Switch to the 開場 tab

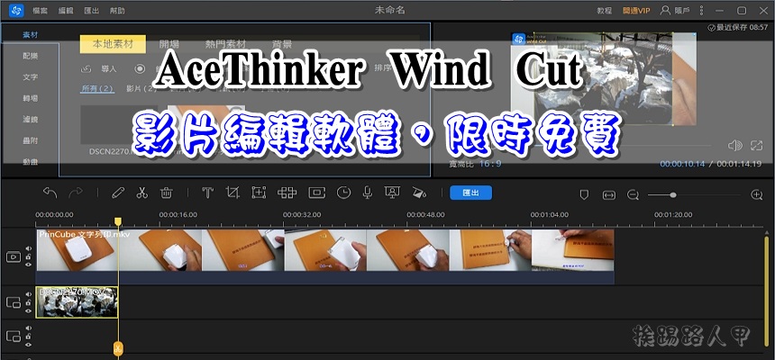point(169,44)
